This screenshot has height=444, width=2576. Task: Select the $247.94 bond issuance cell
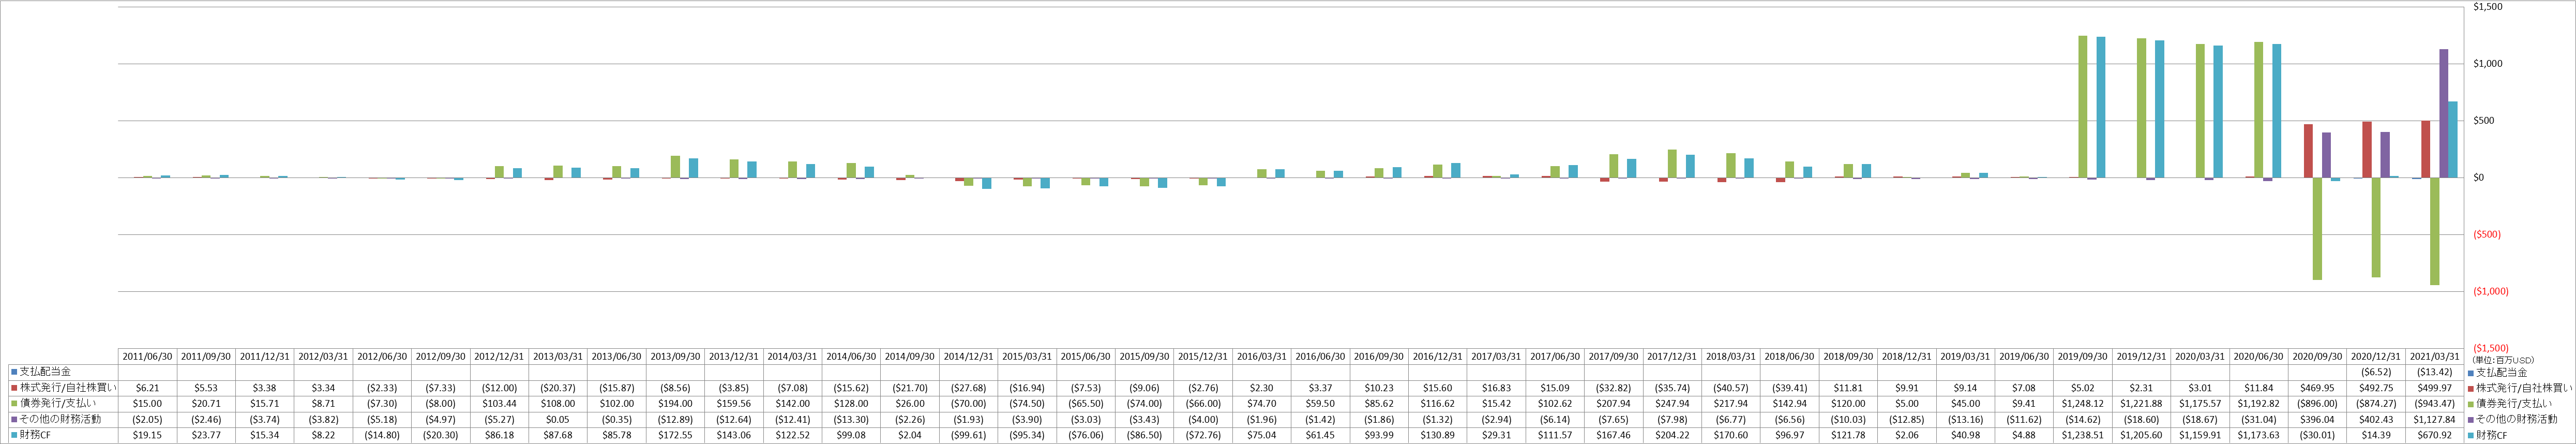point(1673,404)
